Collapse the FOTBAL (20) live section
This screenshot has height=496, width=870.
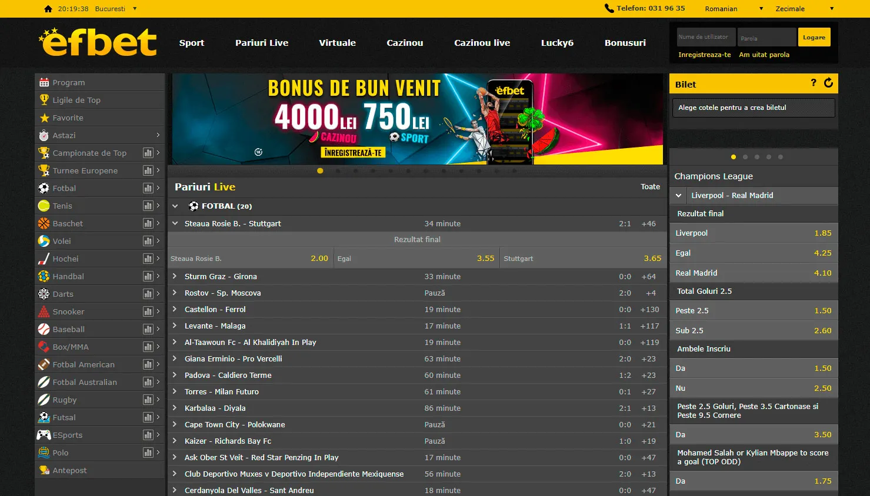click(175, 206)
